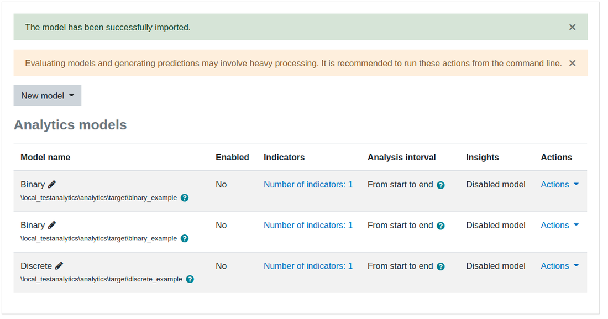Open the New model dropdown
The height and width of the screenshot is (319, 608).
(48, 96)
